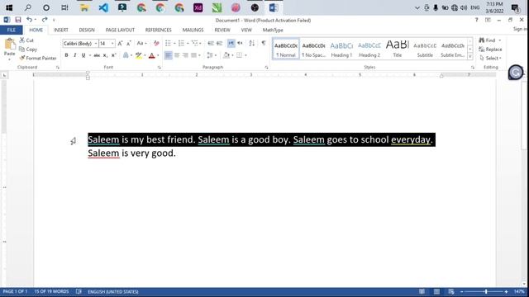This screenshot has width=529, height=297.
Task: Apply the Title style
Action: pyautogui.click(x=397, y=49)
